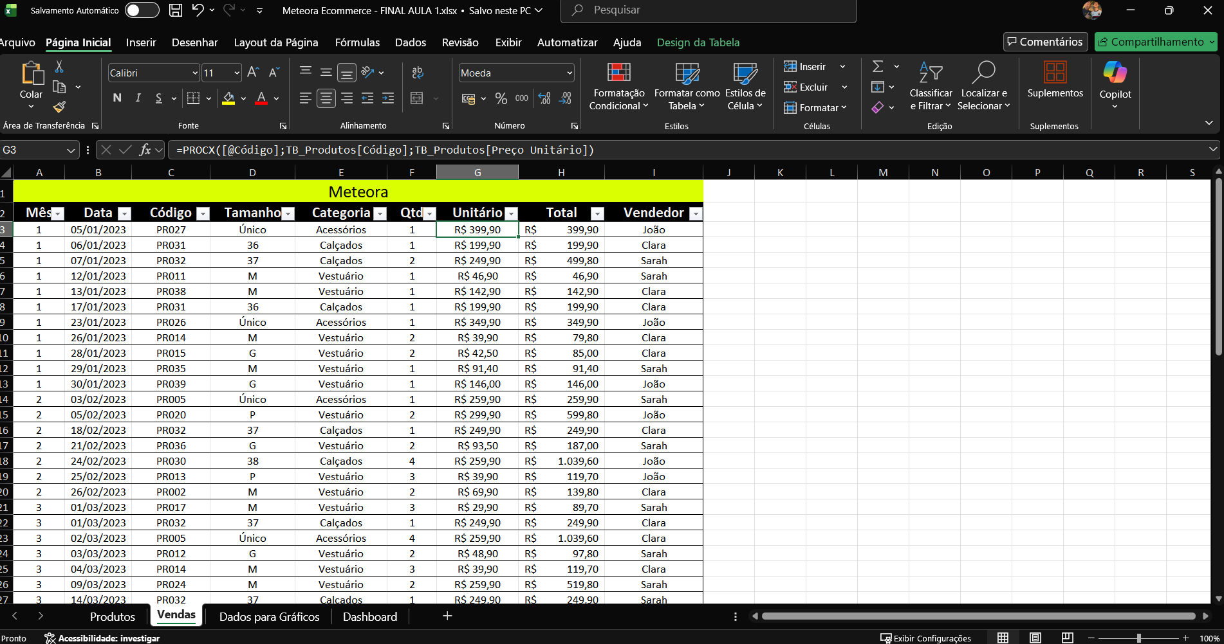Click the Decrease Indent icon
This screenshot has height=644, width=1224.
pyautogui.click(x=367, y=98)
